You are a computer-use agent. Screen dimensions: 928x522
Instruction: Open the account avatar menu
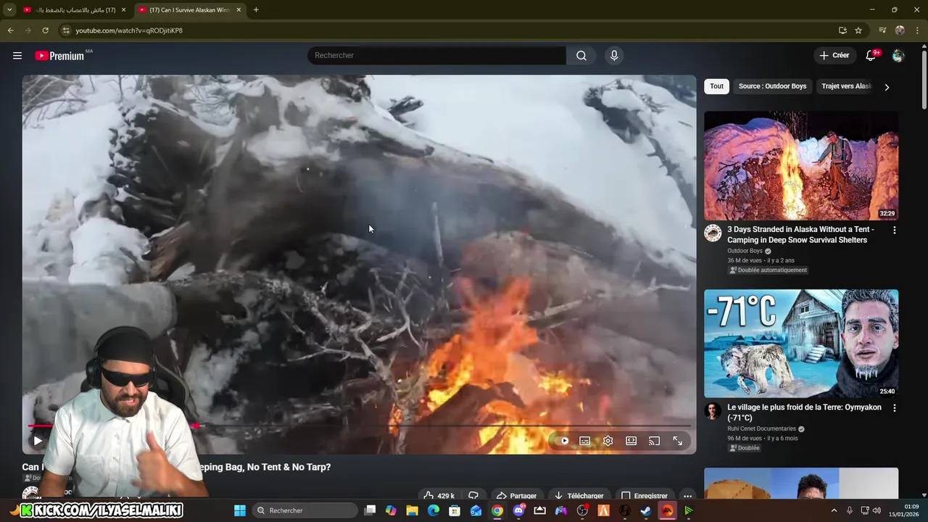pos(898,55)
